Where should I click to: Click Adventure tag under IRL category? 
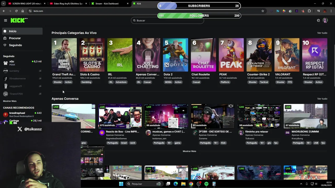[121, 82]
